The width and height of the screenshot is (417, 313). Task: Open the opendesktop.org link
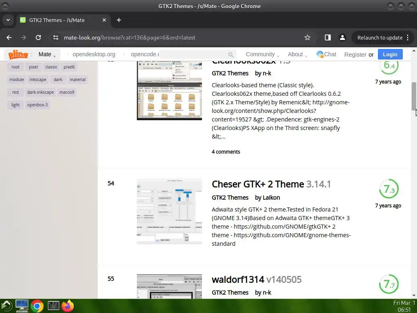(x=94, y=54)
